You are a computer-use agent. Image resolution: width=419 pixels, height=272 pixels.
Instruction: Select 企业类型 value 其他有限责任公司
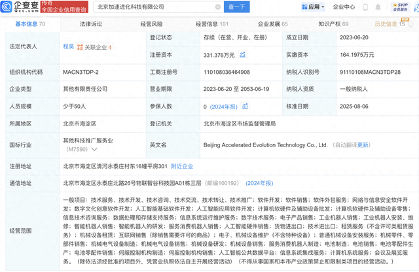[85, 89]
